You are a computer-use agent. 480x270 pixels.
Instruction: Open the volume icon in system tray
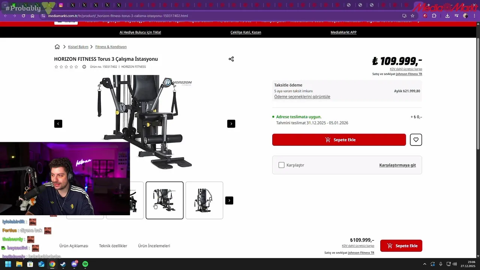coord(455,264)
